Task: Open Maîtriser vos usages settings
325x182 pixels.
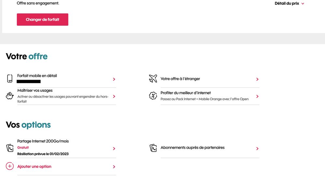Action: click(x=35, y=91)
